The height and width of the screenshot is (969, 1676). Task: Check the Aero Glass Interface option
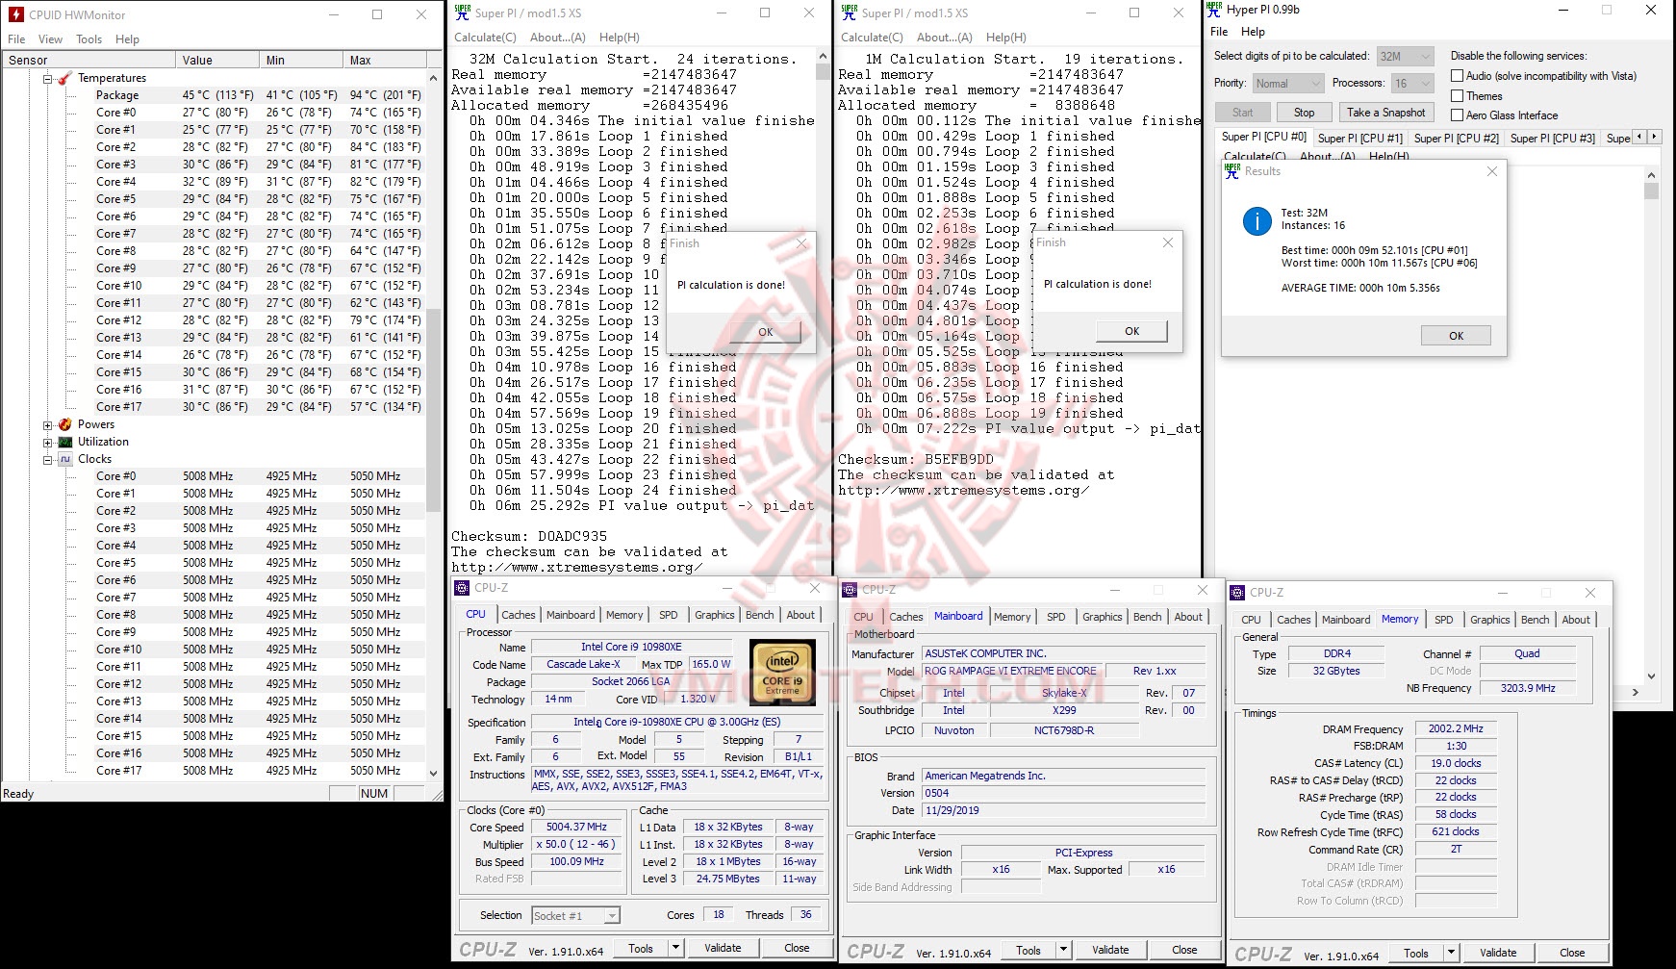(x=1458, y=115)
